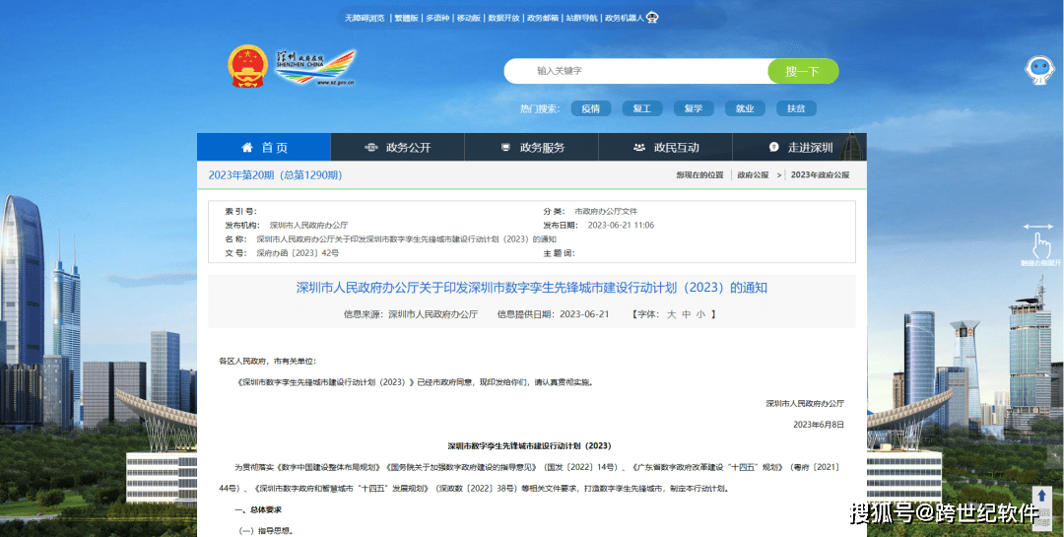Image resolution: width=1064 pixels, height=537 pixels.
Task: Click the home icon in 首页 tab
Action: (x=247, y=148)
